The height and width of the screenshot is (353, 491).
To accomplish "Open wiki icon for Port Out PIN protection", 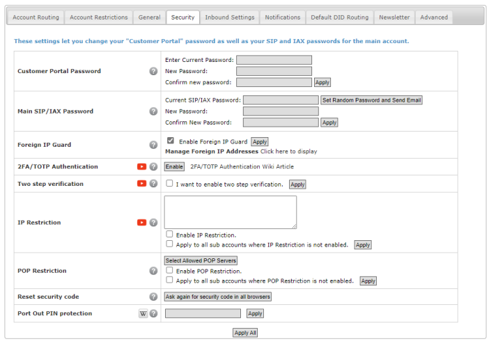I will (x=143, y=314).
